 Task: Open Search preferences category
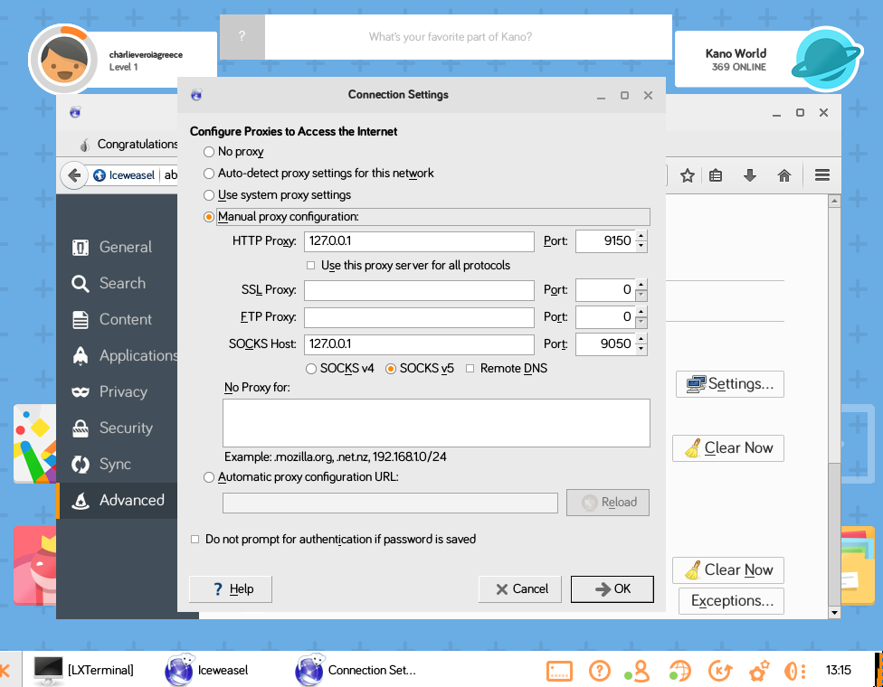coord(117,283)
